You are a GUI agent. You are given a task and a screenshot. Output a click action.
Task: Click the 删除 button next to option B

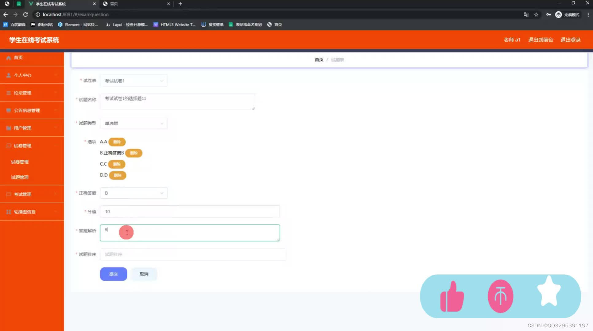[x=134, y=153]
